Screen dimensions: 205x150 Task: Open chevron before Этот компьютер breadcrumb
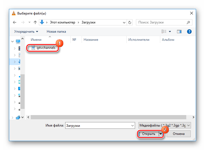point(47,22)
